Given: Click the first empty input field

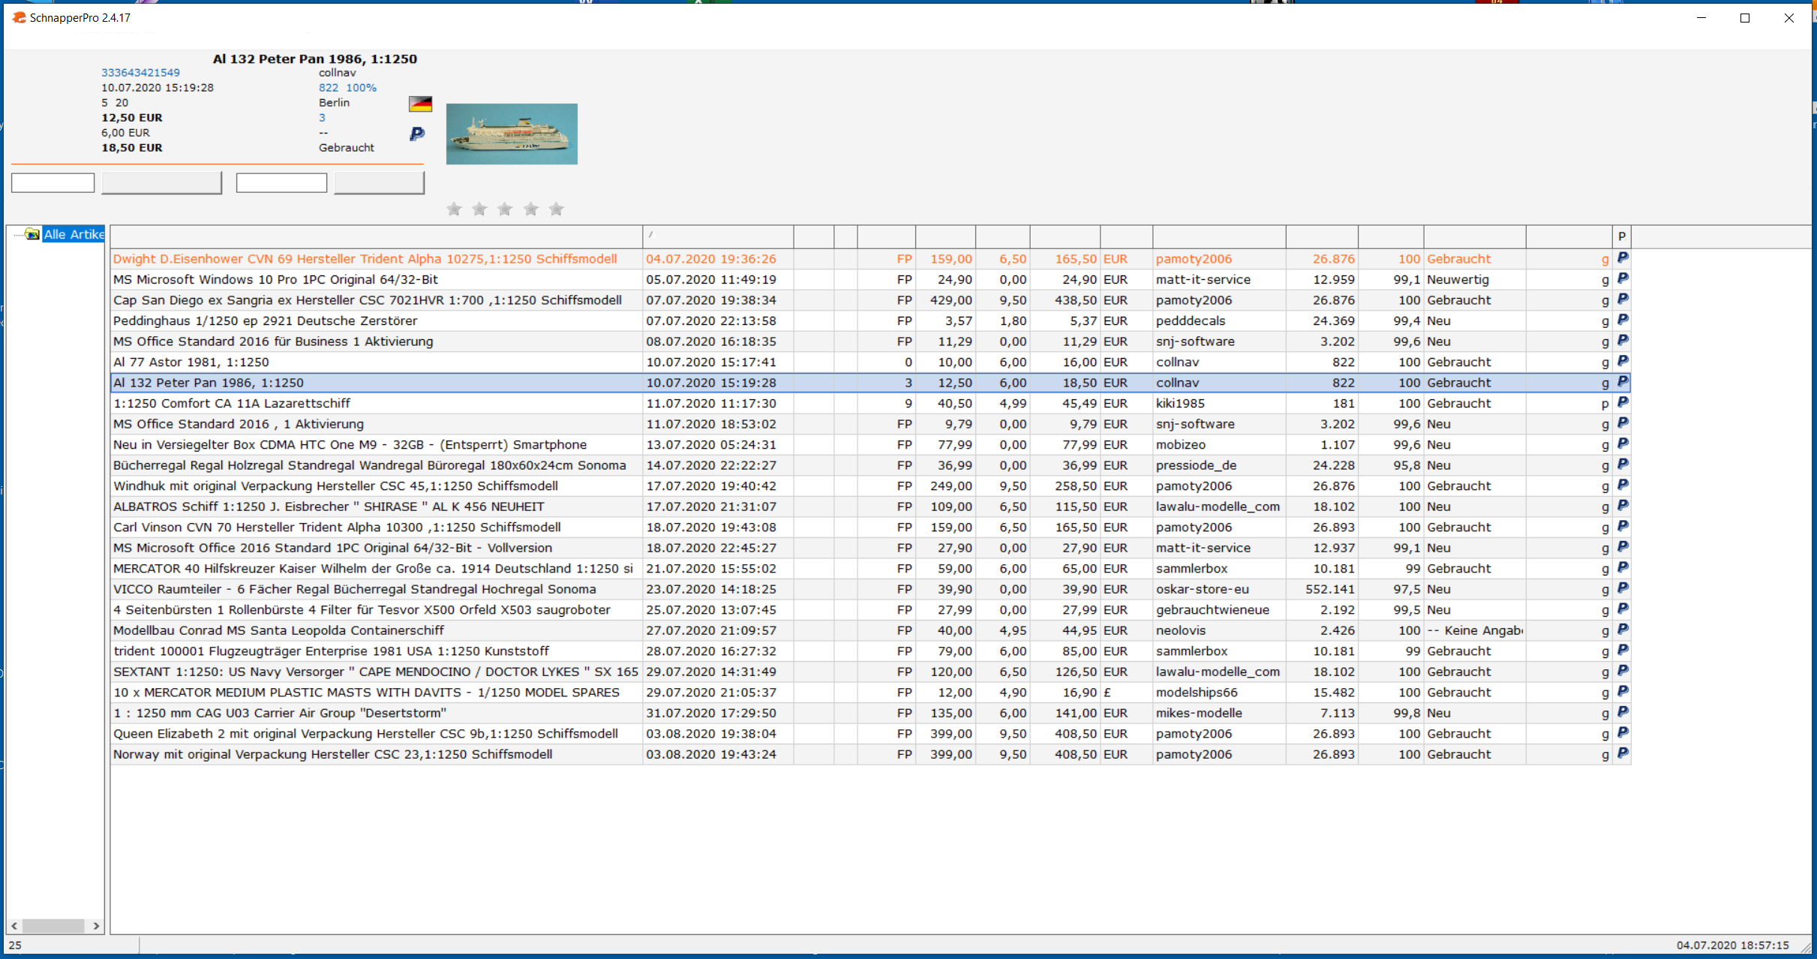Looking at the screenshot, I should pyautogui.click(x=53, y=182).
